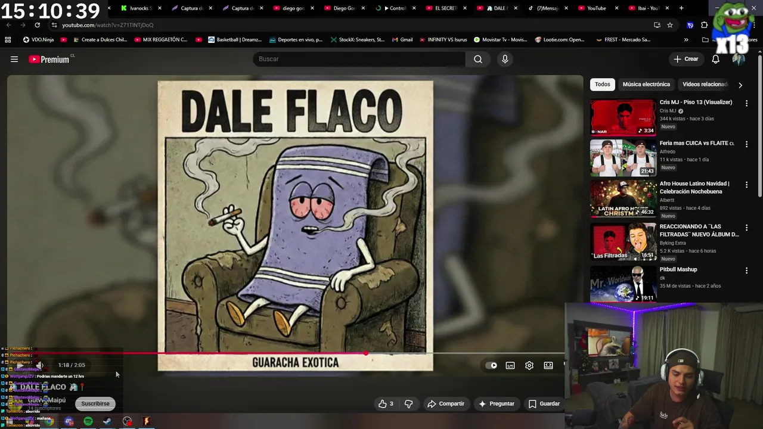This screenshot has height=429, width=763.
Task: Open options menu for REACCIONANDO A LAS FILTRADAS
Action: (746, 228)
